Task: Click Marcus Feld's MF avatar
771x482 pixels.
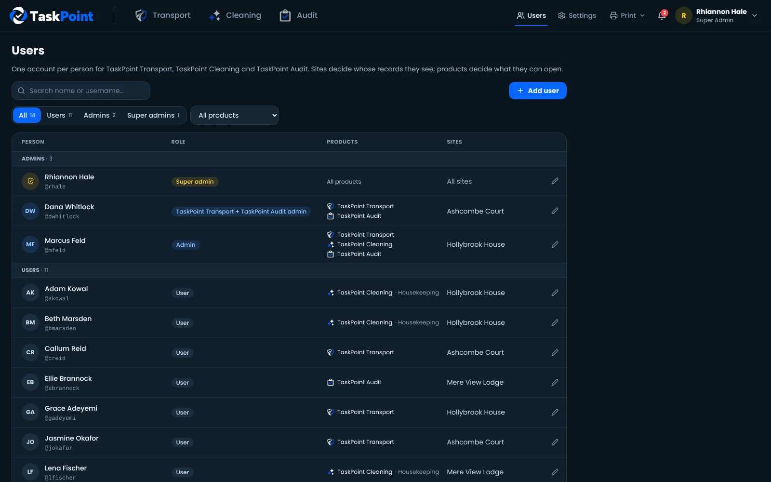Action: pyautogui.click(x=30, y=244)
